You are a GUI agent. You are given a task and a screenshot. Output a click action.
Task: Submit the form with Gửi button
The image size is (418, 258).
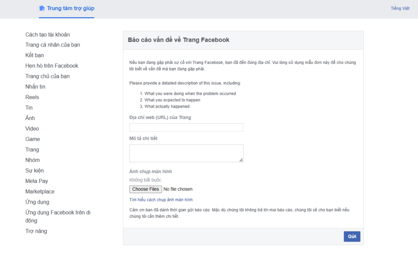352,236
